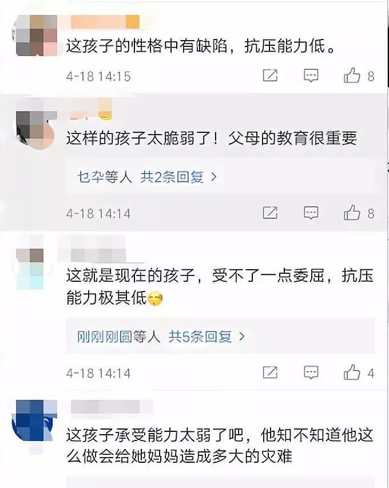The height and width of the screenshot is (488, 389).
Task: Reply to the 父母的教育很重要 comment
Action: [311, 213]
